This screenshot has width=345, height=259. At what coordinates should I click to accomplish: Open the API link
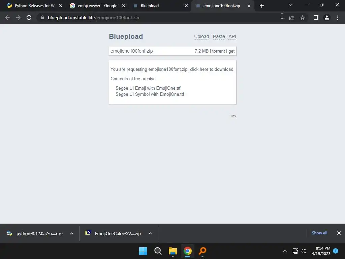pyautogui.click(x=232, y=36)
